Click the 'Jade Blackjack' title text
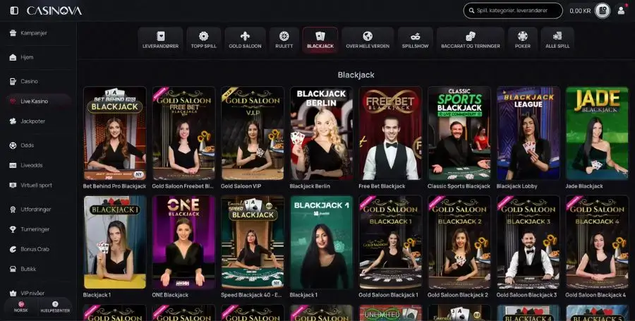 pos(584,186)
